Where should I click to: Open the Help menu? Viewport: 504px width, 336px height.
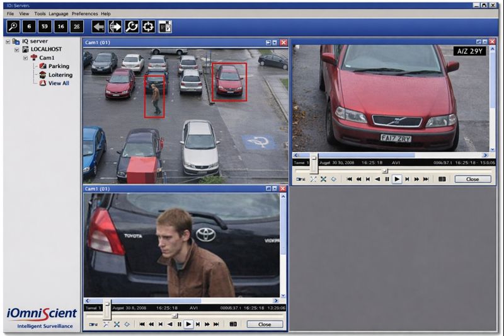pyautogui.click(x=106, y=13)
